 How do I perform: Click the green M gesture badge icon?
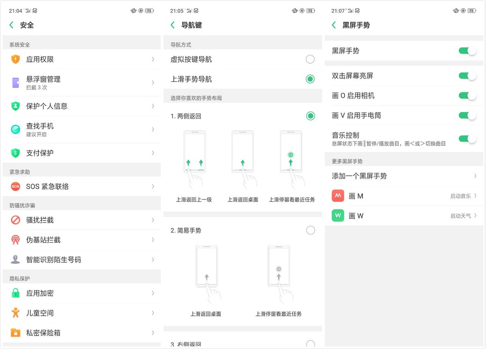(337, 196)
